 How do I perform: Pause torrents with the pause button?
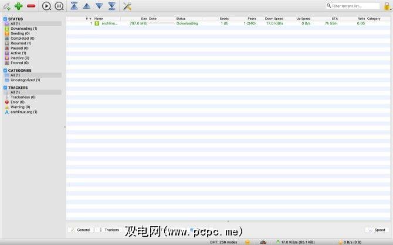tap(59, 6)
